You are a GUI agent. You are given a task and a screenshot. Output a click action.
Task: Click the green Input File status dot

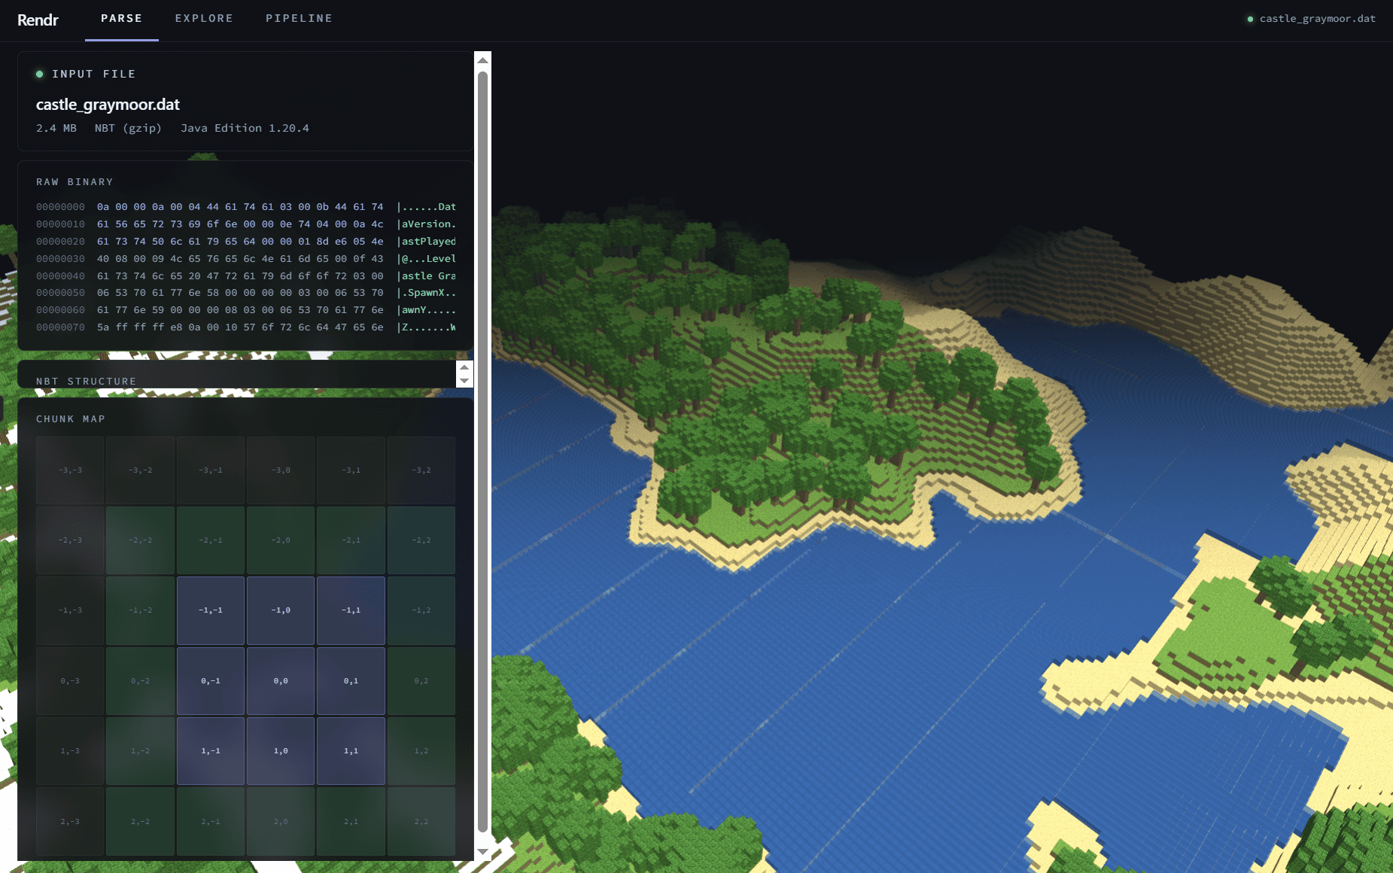tap(39, 74)
